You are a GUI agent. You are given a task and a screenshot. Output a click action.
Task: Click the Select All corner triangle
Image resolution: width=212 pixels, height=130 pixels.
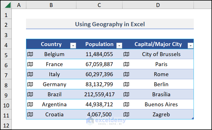[7, 5]
